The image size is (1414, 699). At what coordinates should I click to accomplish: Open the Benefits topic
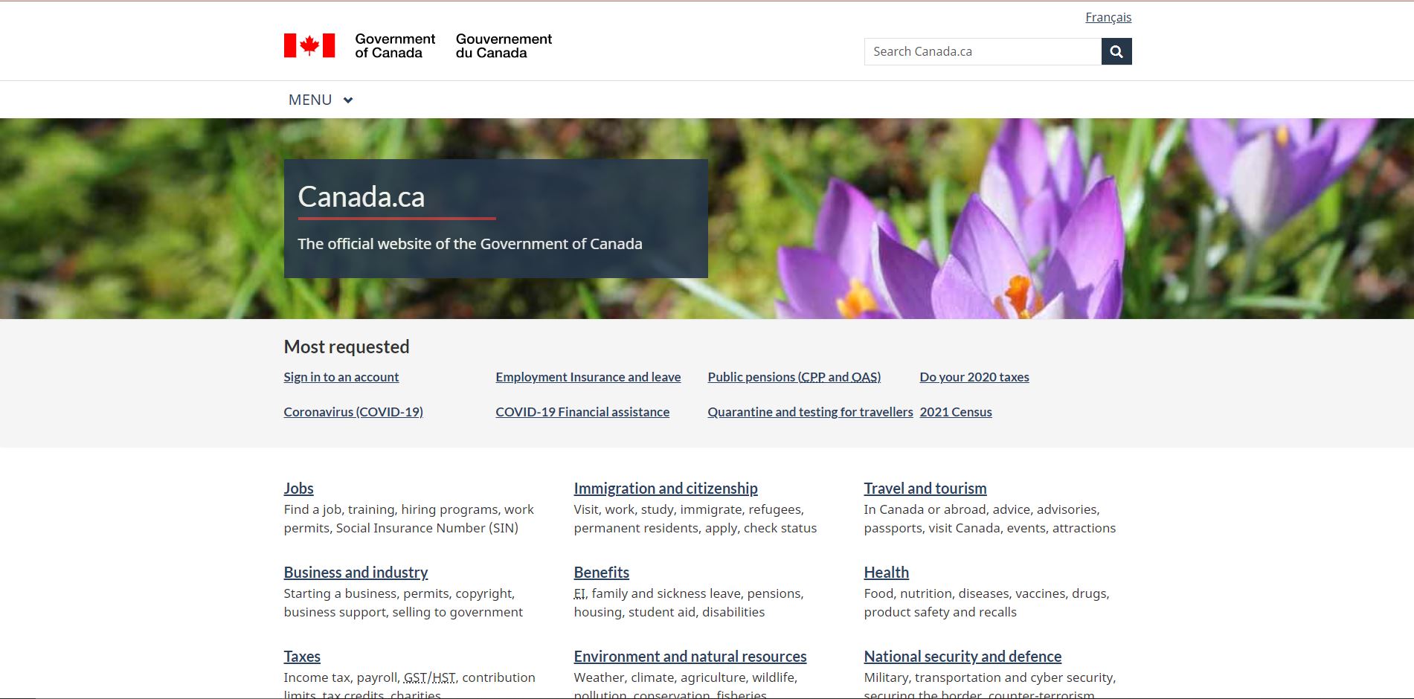(x=602, y=573)
